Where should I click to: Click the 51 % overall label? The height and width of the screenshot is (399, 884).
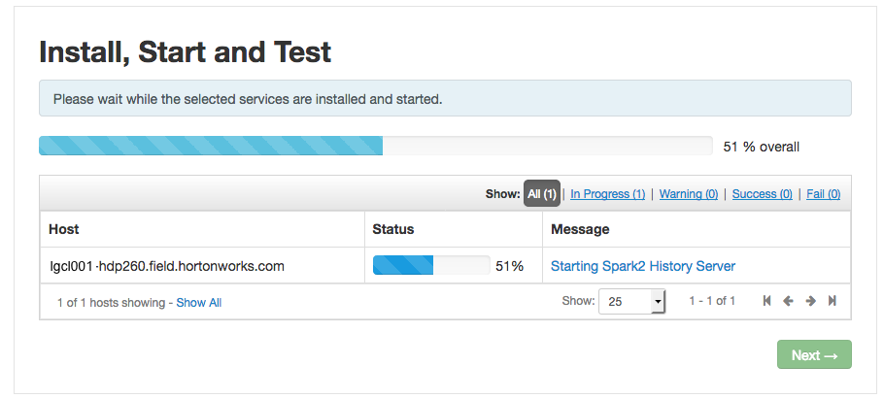(761, 148)
